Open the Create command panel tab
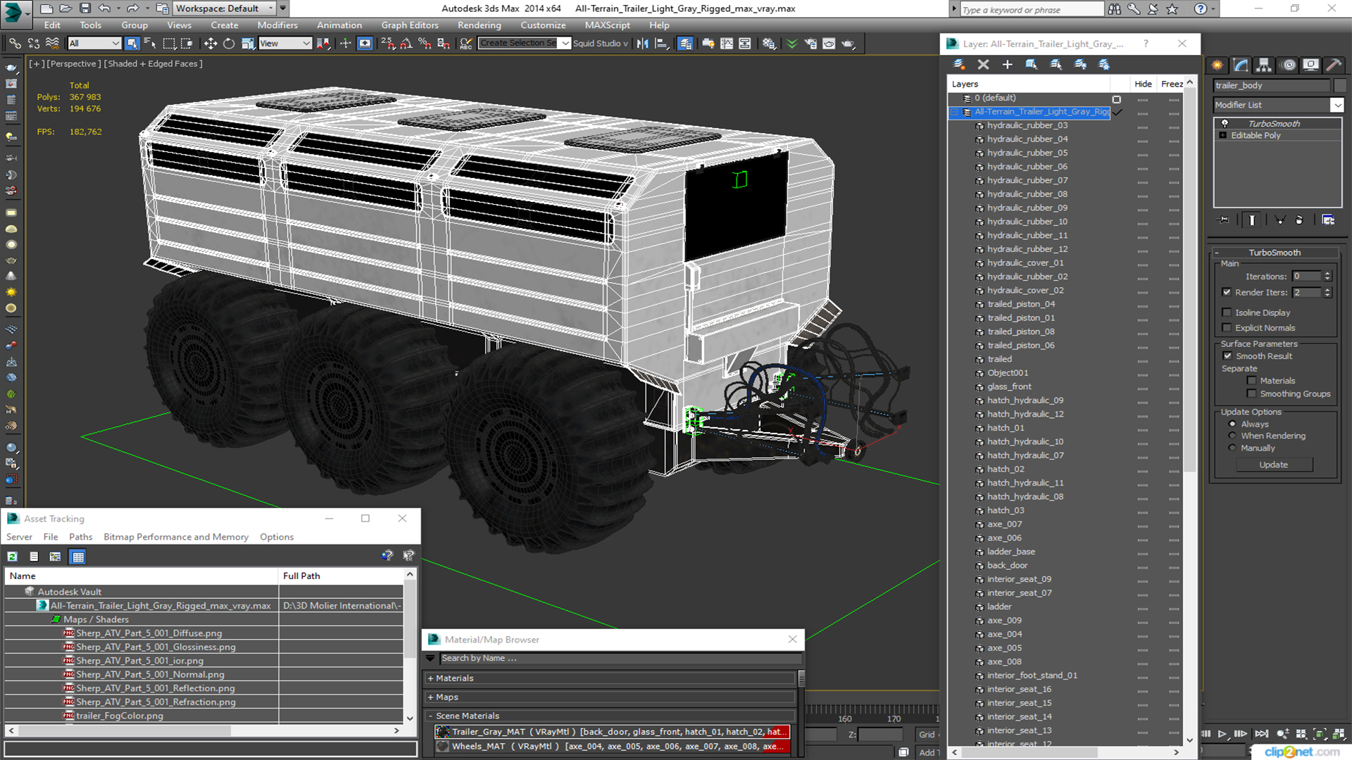The height and width of the screenshot is (760, 1352). click(x=1217, y=65)
